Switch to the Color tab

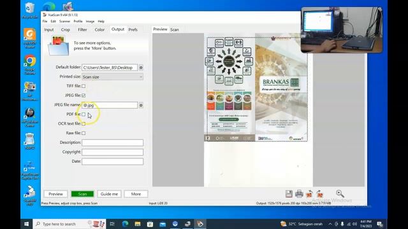pyautogui.click(x=99, y=30)
